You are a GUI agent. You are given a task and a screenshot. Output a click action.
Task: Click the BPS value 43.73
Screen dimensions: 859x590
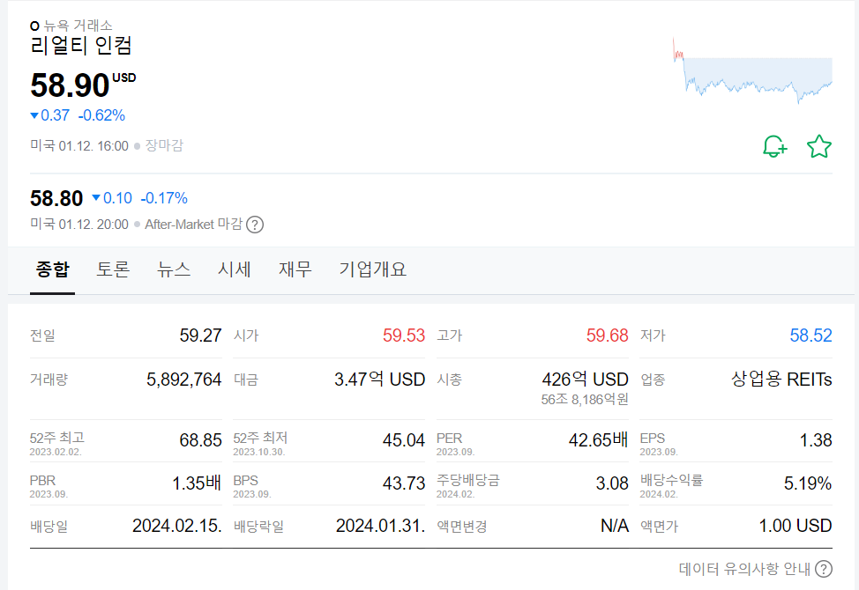[x=404, y=483]
